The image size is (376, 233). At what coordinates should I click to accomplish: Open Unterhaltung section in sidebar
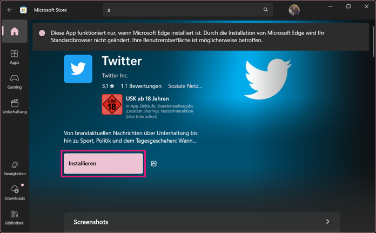point(15,106)
